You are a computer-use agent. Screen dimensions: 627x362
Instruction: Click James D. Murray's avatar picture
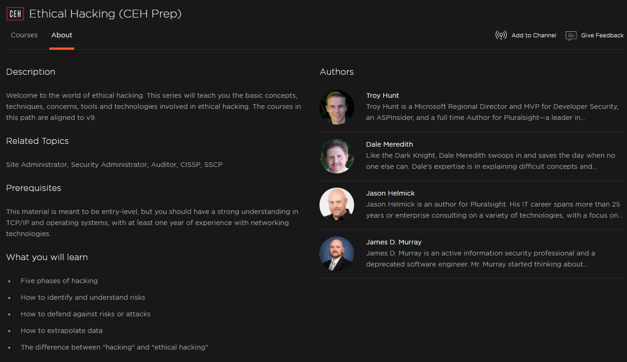click(337, 254)
